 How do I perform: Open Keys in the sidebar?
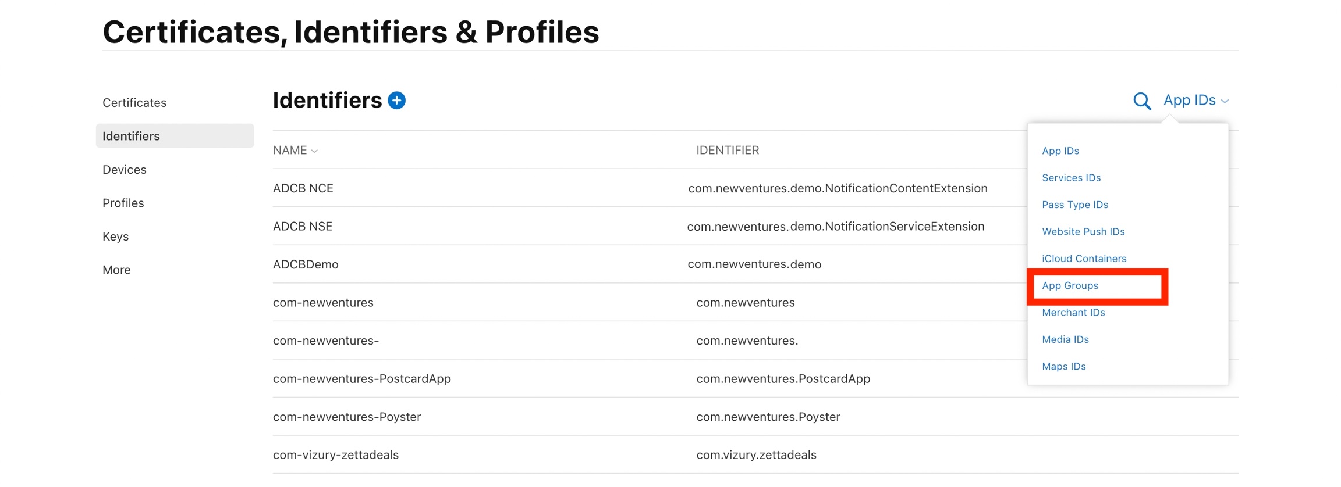point(116,237)
